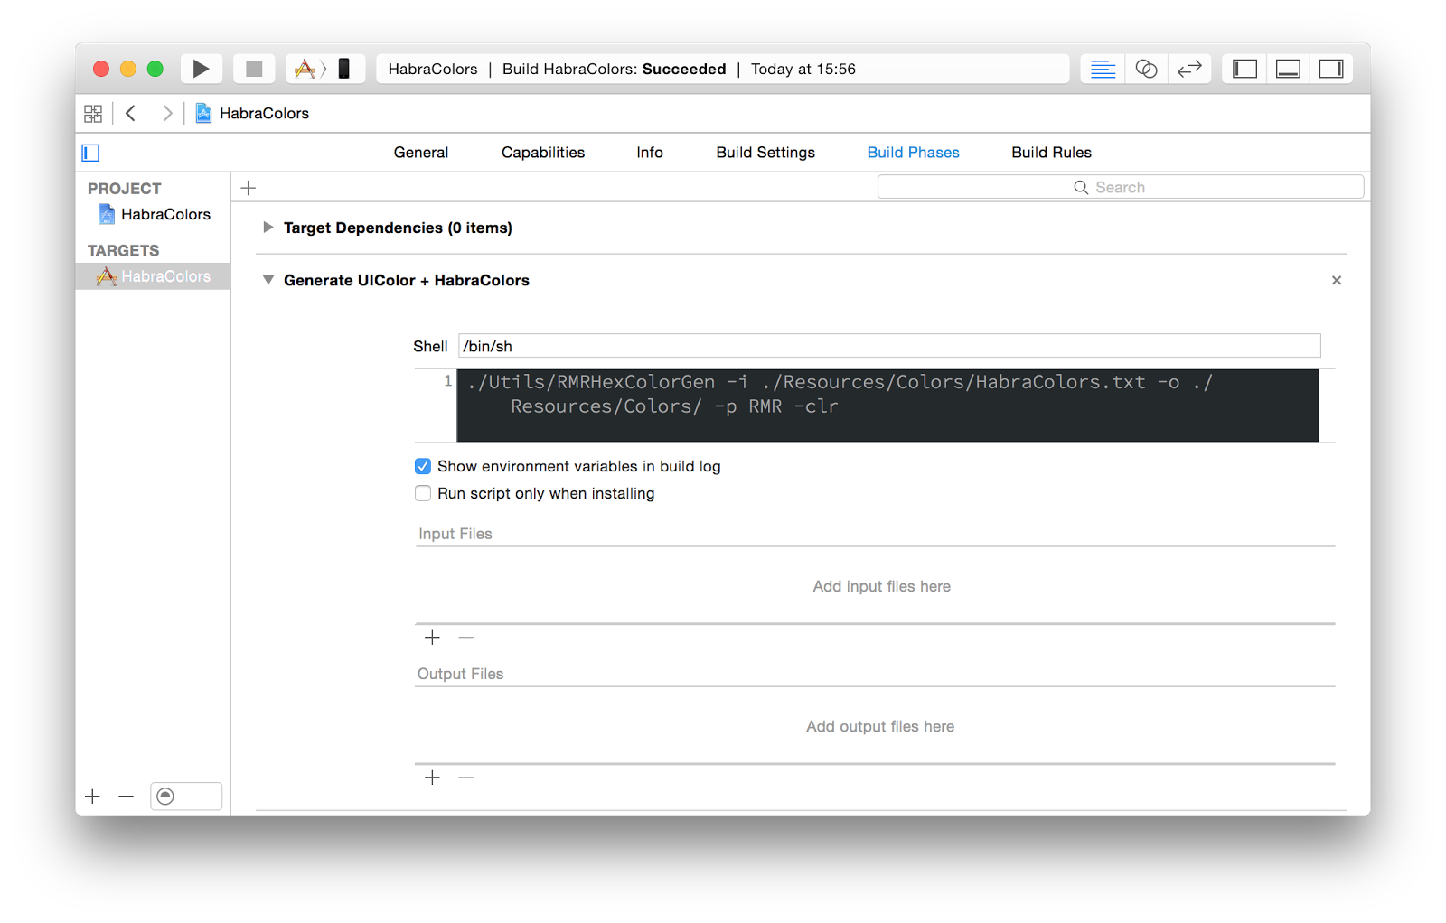Screen dimensions: 1446x923
Task: Select HabraColors project in sidebar
Action: pos(165,214)
